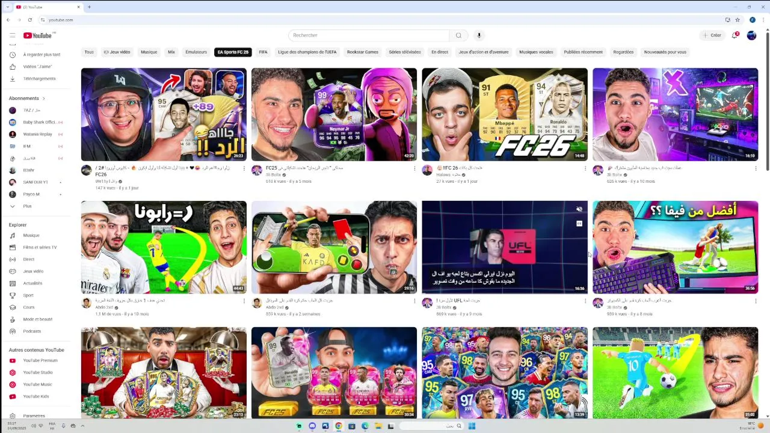Open We11y11 channel avatar
Viewport: 770px width, 433px height.
click(86, 170)
